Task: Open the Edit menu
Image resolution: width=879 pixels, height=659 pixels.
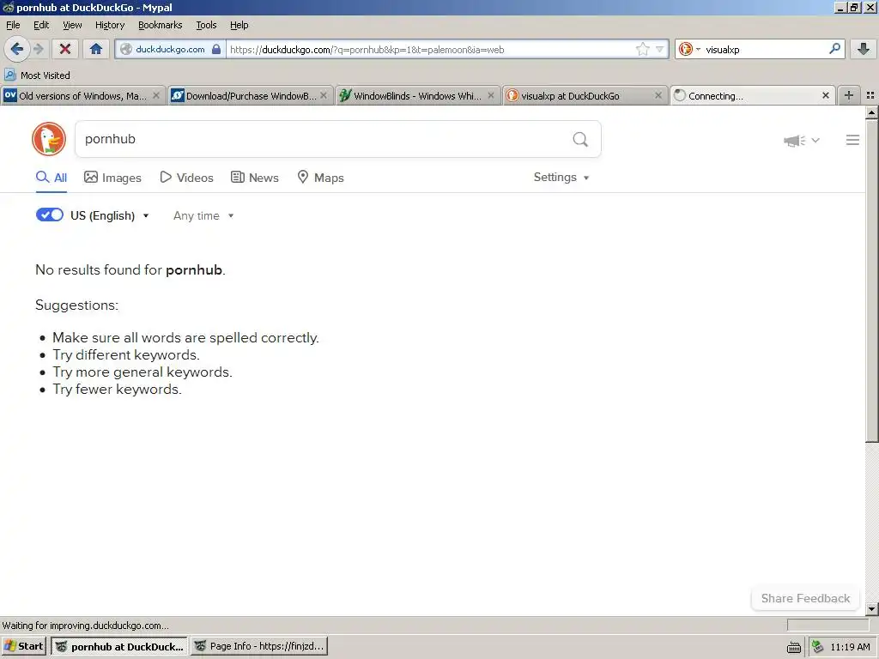Action: [41, 25]
